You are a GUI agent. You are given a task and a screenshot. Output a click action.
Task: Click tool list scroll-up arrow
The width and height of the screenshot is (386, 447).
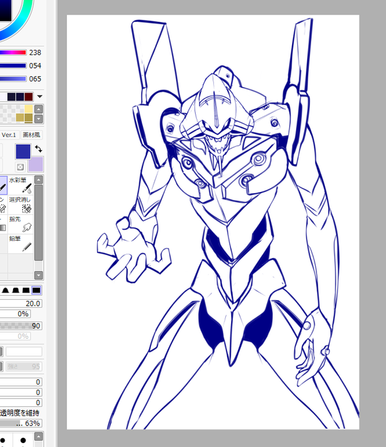pyautogui.click(x=39, y=179)
